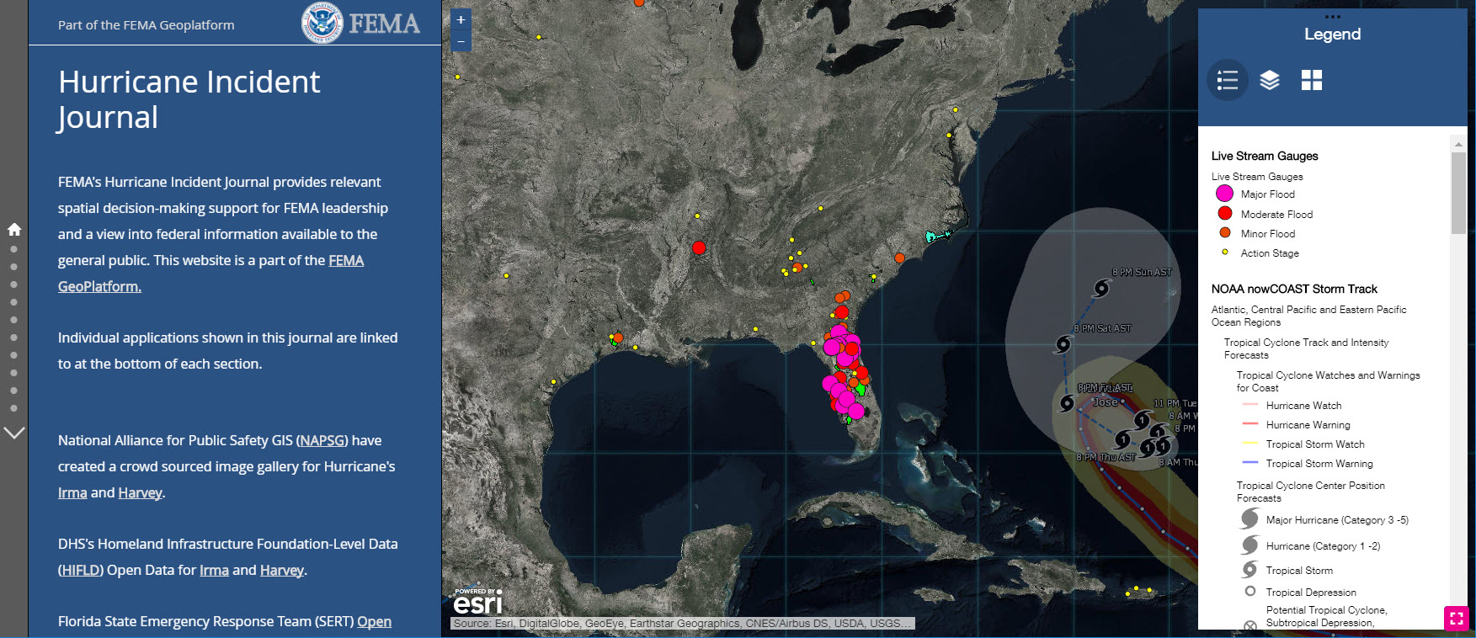
Task: Click the 'Part of the FEMA Geoplatform' header text
Action: [x=147, y=25]
